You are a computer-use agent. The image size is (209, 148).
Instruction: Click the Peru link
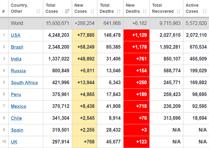16,95
